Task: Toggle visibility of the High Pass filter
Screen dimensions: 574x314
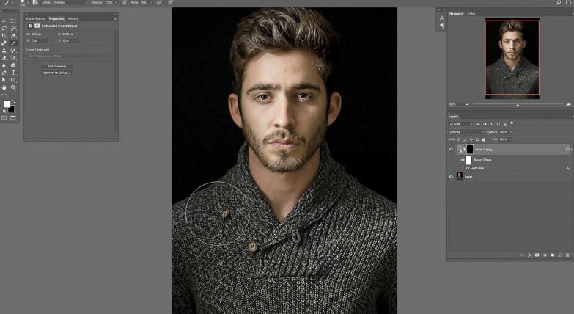Action: tap(467, 168)
